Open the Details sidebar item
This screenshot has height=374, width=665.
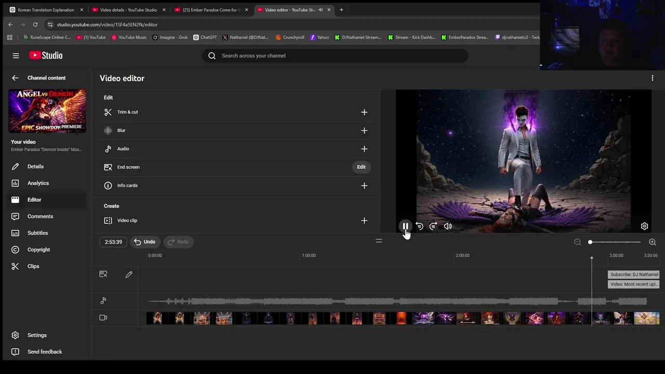coord(47,166)
